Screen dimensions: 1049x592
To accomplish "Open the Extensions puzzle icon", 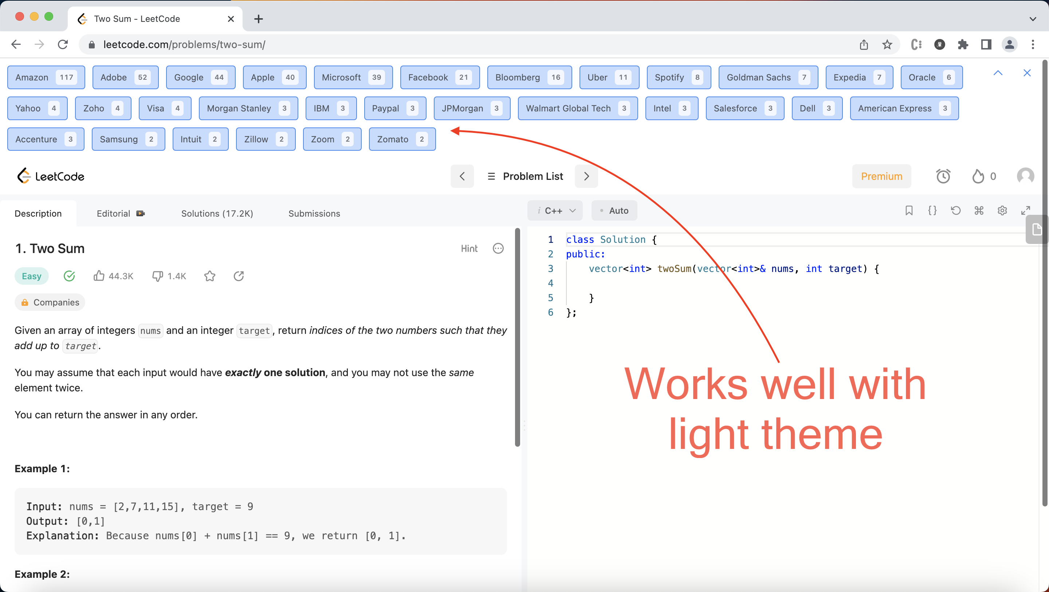I will coord(963,44).
